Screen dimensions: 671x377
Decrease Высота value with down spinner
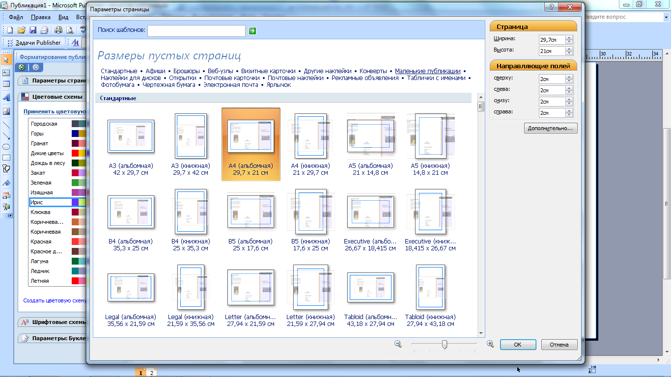pos(569,53)
